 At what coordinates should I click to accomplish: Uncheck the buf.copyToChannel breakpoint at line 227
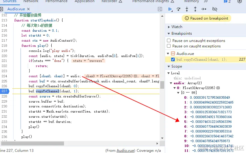click(x=173, y=59)
